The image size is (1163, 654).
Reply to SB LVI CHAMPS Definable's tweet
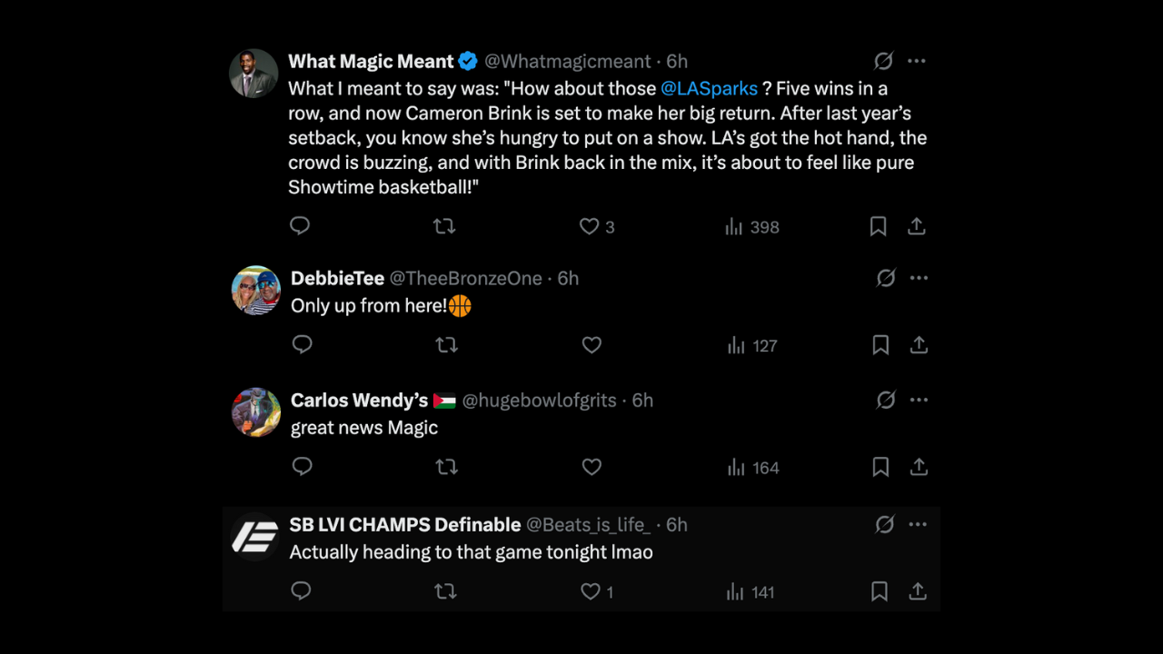coord(301,591)
